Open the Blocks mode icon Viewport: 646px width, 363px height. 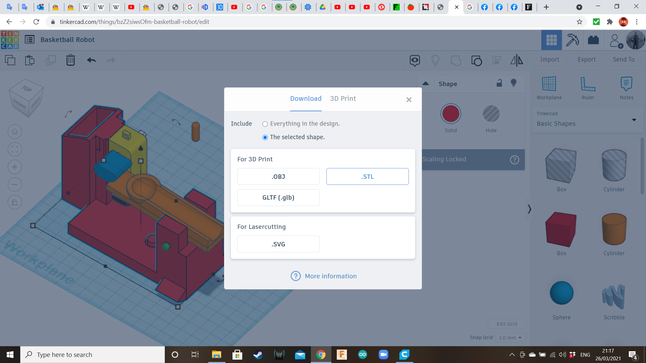click(572, 40)
